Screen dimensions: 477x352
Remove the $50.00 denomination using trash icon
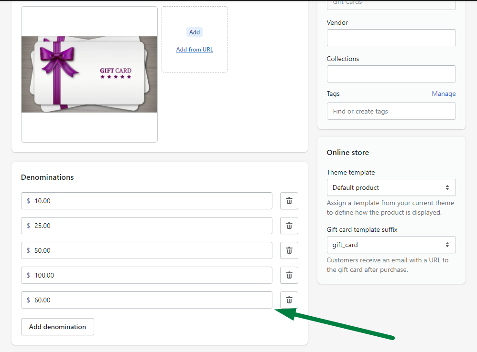tap(289, 251)
